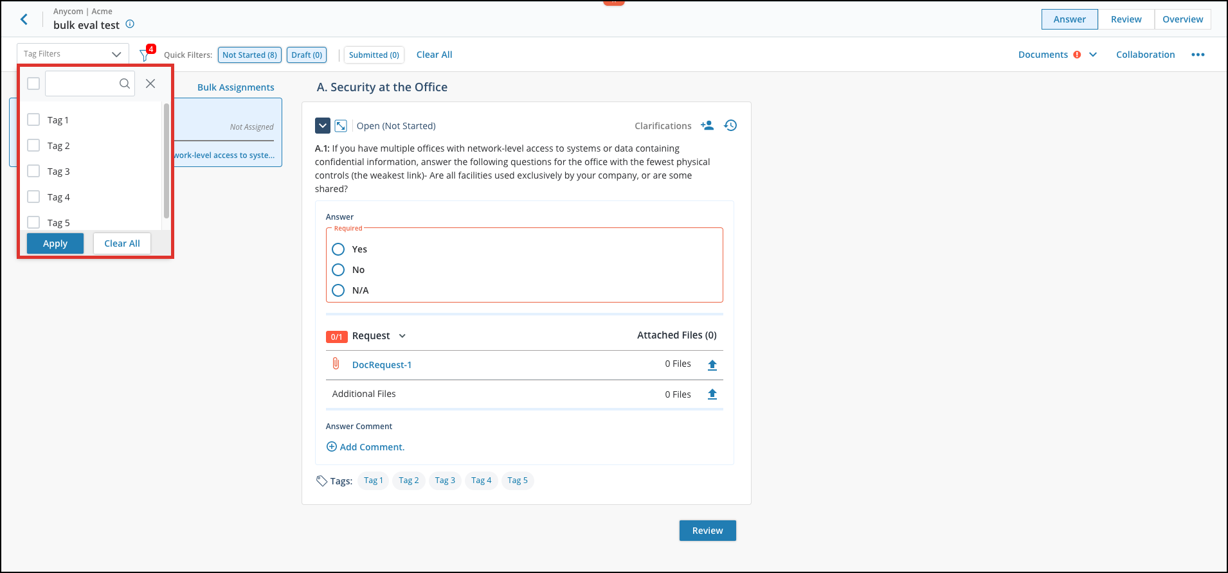Viewport: 1228px width, 573px height.
Task: Click the Open (Not Started) status text
Action: click(396, 126)
